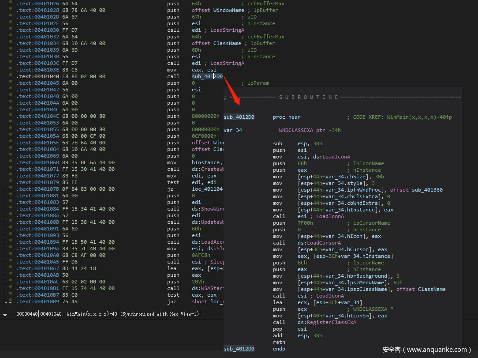The width and height of the screenshot is (478, 358).
Task: Click the down arrow at the jump-line bottom
Action: 5,314
